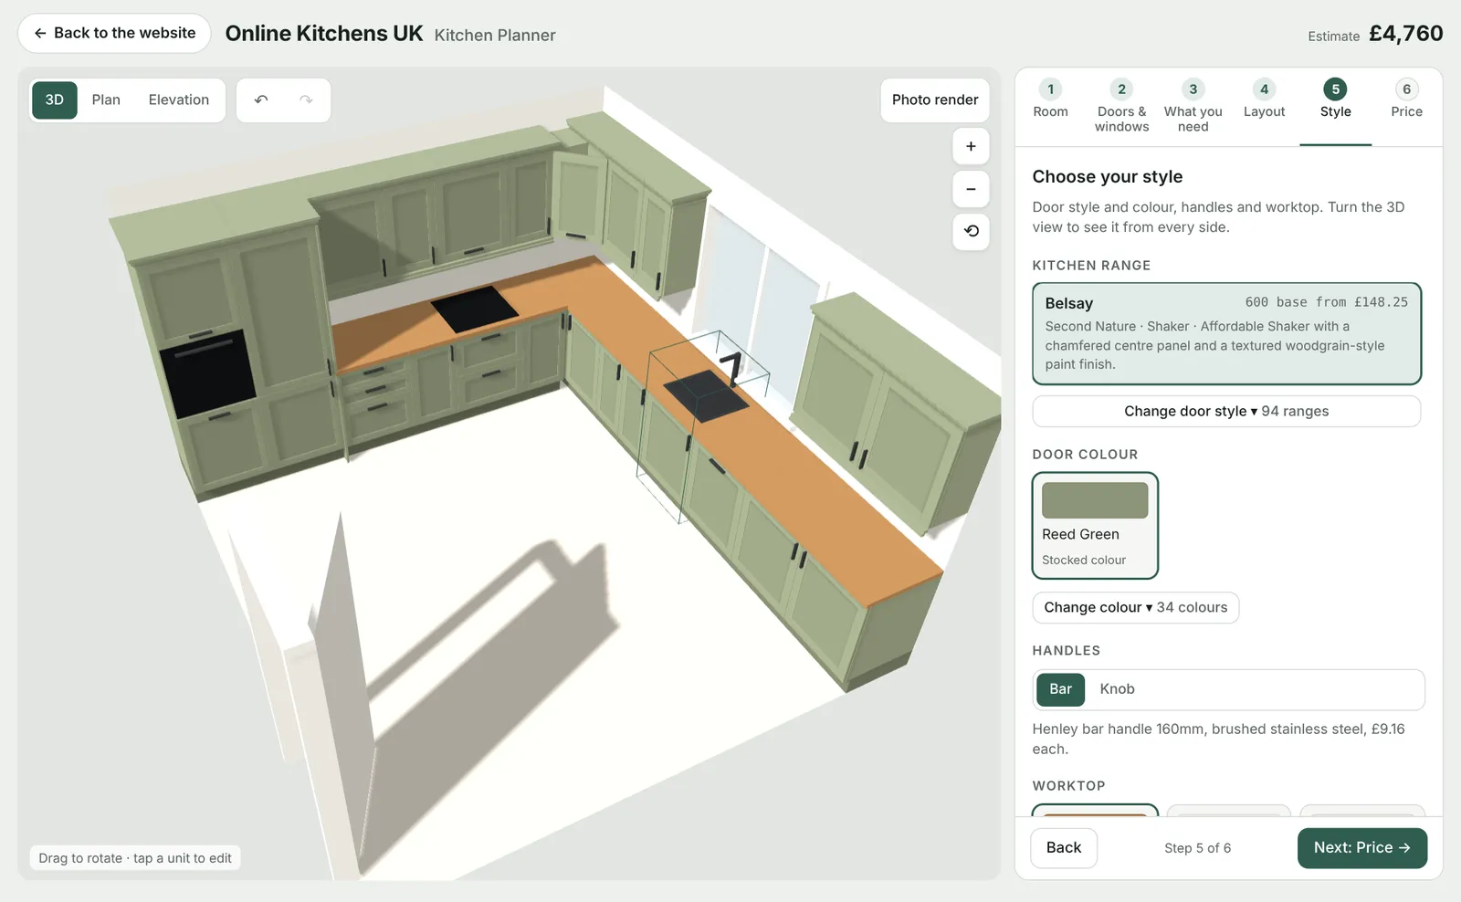The image size is (1461, 902).
Task: Choose Bar handle type
Action: click(1060, 689)
